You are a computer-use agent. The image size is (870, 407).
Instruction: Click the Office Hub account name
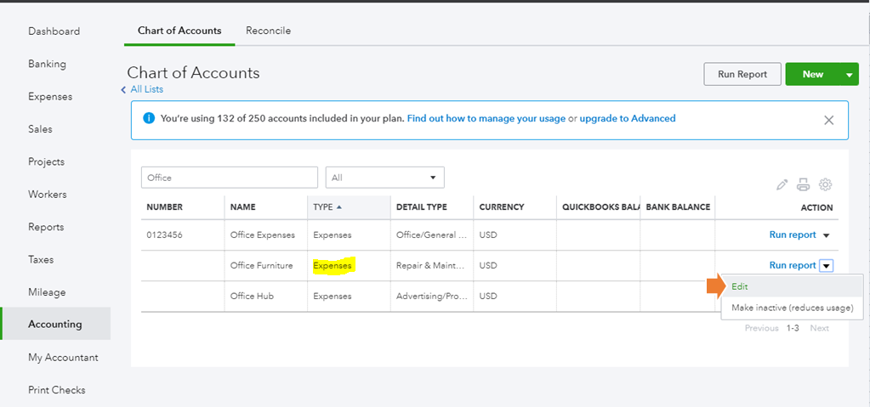(252, 296)
